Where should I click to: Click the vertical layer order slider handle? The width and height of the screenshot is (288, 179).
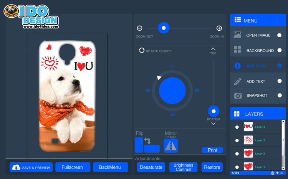tap(214, 111)
